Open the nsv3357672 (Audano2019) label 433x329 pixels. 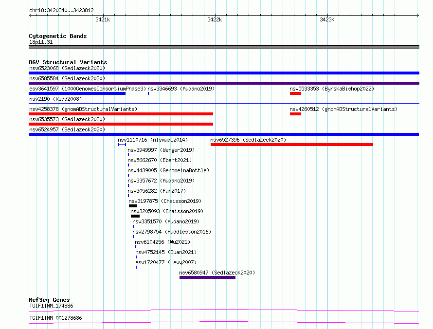[x=161, y=181]
